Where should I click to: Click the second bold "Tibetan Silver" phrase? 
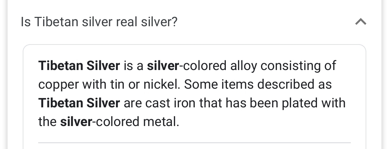[x=79, y=103]
